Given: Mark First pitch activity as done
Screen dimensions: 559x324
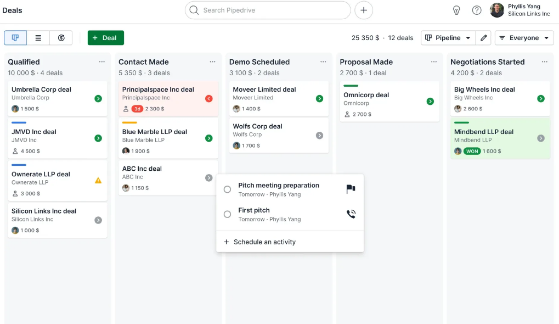Looking at the screenshot, I should (227, 215).
